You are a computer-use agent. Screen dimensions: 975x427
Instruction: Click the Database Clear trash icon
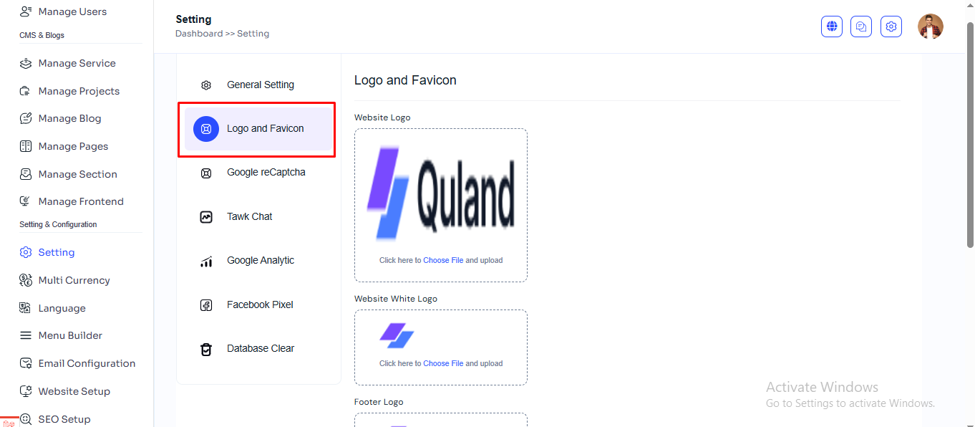point(206,349)
